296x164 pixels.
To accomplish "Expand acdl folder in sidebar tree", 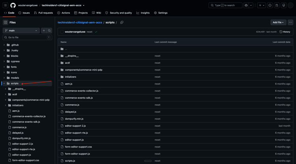I will point(6,94).
